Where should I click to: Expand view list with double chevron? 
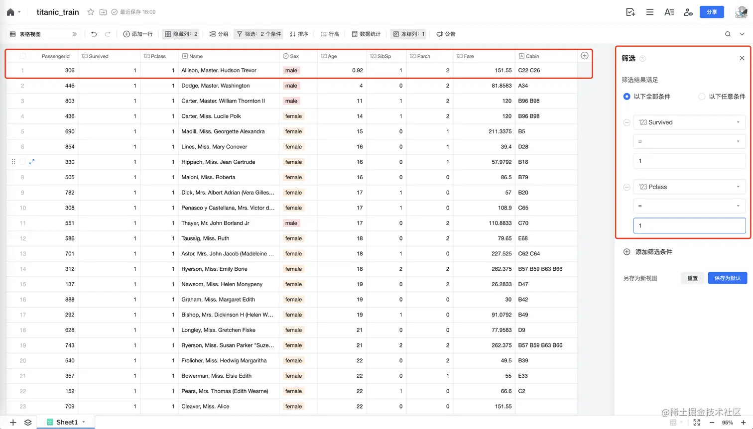coord(75,34)
